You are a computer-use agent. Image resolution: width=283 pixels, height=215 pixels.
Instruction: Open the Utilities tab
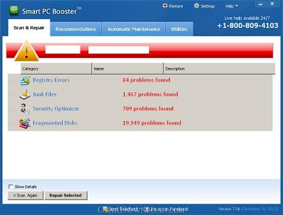tap(179, 29)
